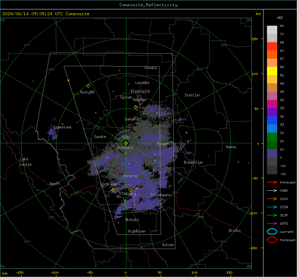Screen dimensions: 297x277
Task: Click the Innisfail city label
Action: click(x=133, y=119)
